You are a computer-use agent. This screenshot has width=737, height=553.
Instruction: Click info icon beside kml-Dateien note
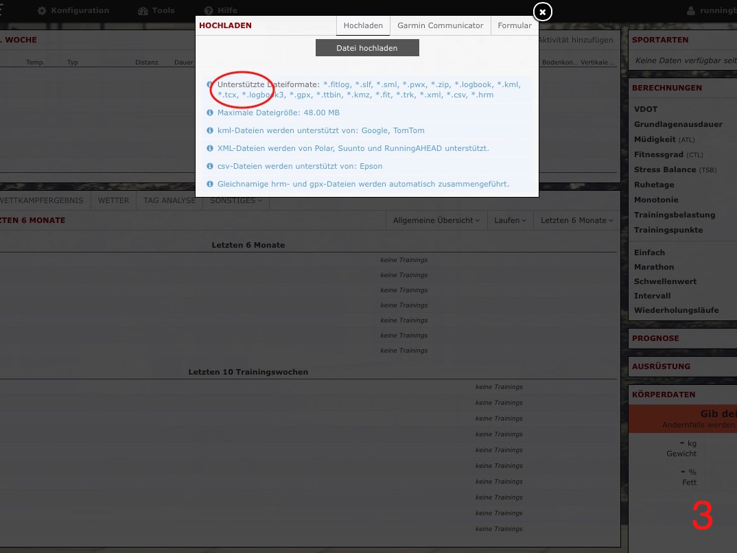(210, 130)
